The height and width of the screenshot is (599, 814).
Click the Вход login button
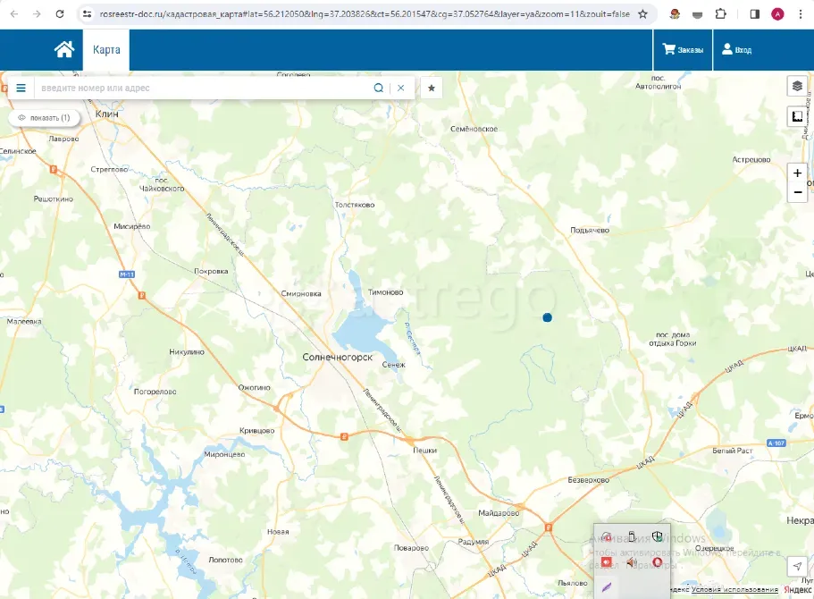tap(737, 50)
